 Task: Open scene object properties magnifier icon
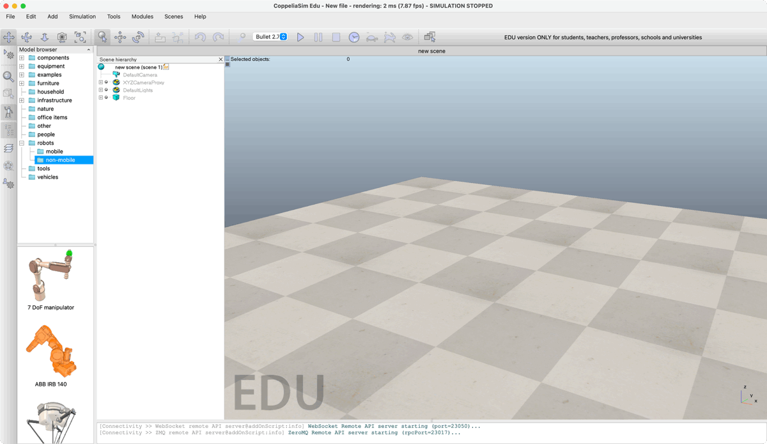point(8,77)
